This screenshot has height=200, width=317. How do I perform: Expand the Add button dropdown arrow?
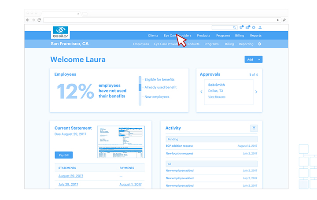259,59
